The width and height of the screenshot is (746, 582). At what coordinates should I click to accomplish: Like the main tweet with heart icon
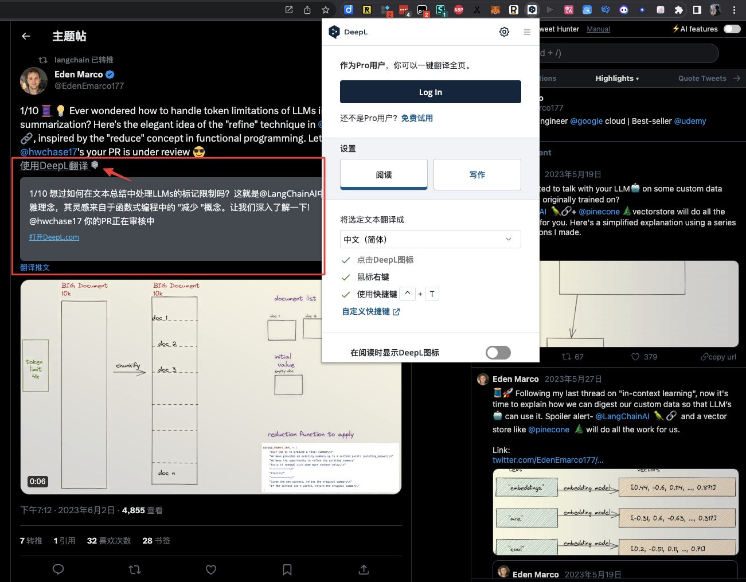click(211, 569)
